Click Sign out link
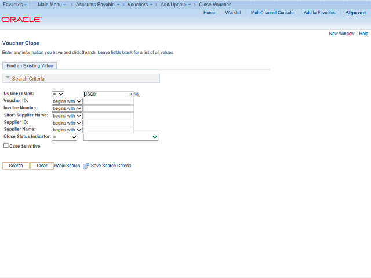 pos(355,13)
